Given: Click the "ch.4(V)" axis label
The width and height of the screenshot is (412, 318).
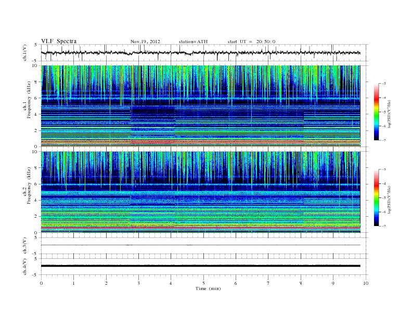Looking at the screenshot, I should pyautogui.click(x=24, y=267).
